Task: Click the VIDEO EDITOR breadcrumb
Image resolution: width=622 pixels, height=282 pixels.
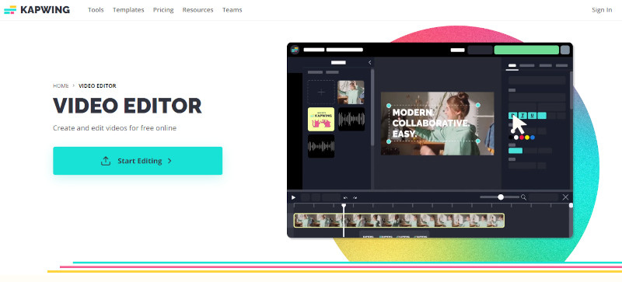Action: (97, 85)
